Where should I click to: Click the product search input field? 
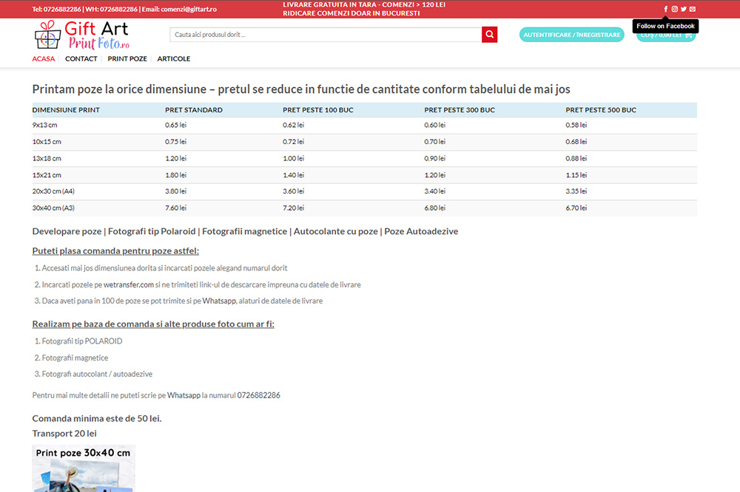[326, 35]
